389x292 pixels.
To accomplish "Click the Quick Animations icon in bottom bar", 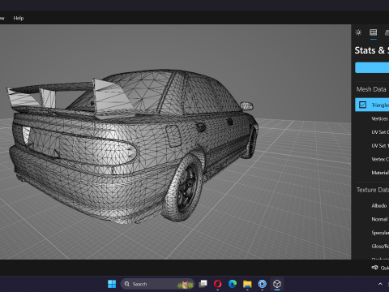I will [x=374, y=268].
